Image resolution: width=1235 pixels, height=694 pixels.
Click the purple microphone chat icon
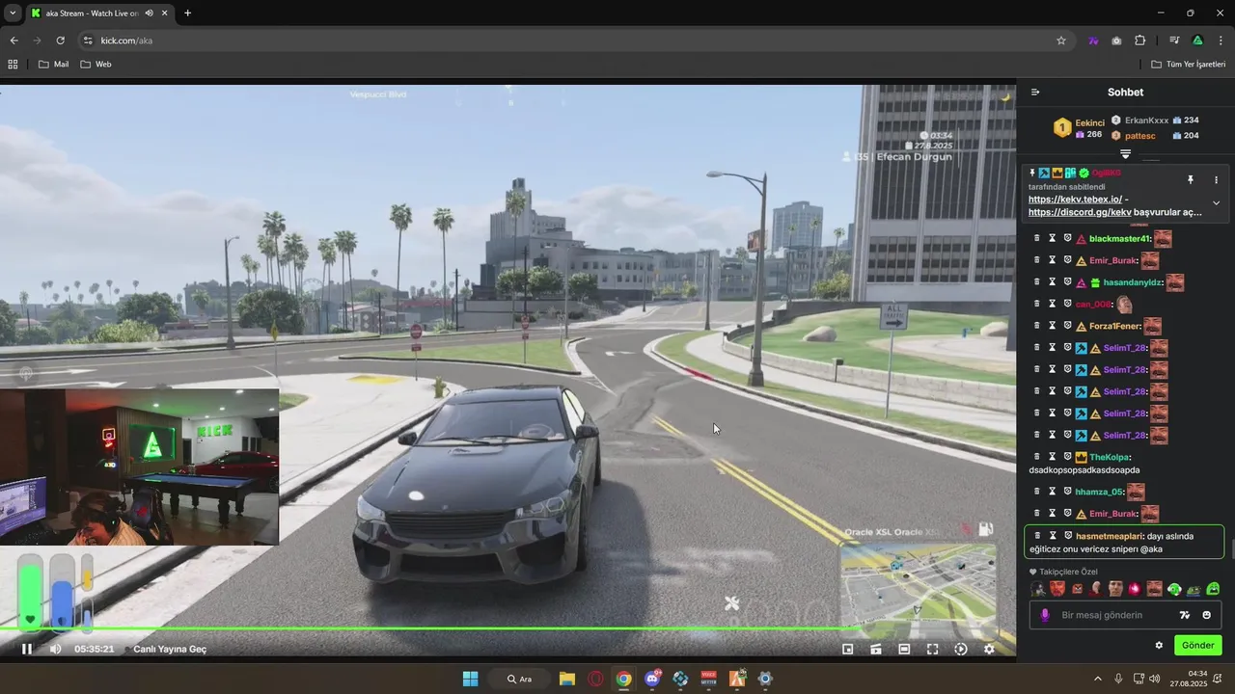coord(1045,615)
